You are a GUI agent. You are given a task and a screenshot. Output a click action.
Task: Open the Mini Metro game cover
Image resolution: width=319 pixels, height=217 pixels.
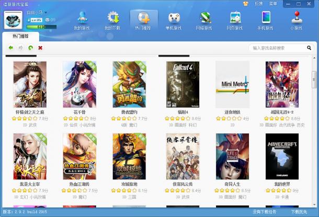point(233,84)
